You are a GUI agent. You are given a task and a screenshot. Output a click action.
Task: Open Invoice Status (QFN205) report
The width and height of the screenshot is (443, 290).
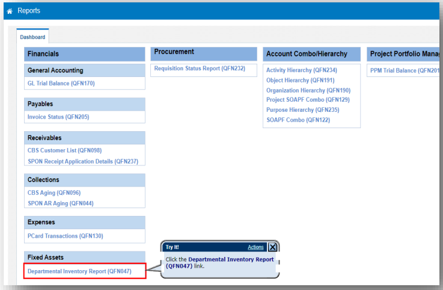pyautogui.click(x=58, y=117)
